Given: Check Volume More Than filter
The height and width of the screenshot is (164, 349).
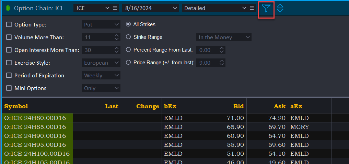Looking at the screenshot, I should click(9, 37).
